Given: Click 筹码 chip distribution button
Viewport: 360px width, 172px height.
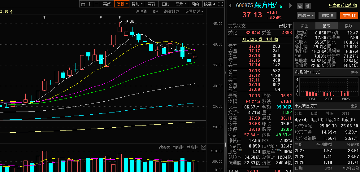Looking at the screenshot, I should coord(151,4).
